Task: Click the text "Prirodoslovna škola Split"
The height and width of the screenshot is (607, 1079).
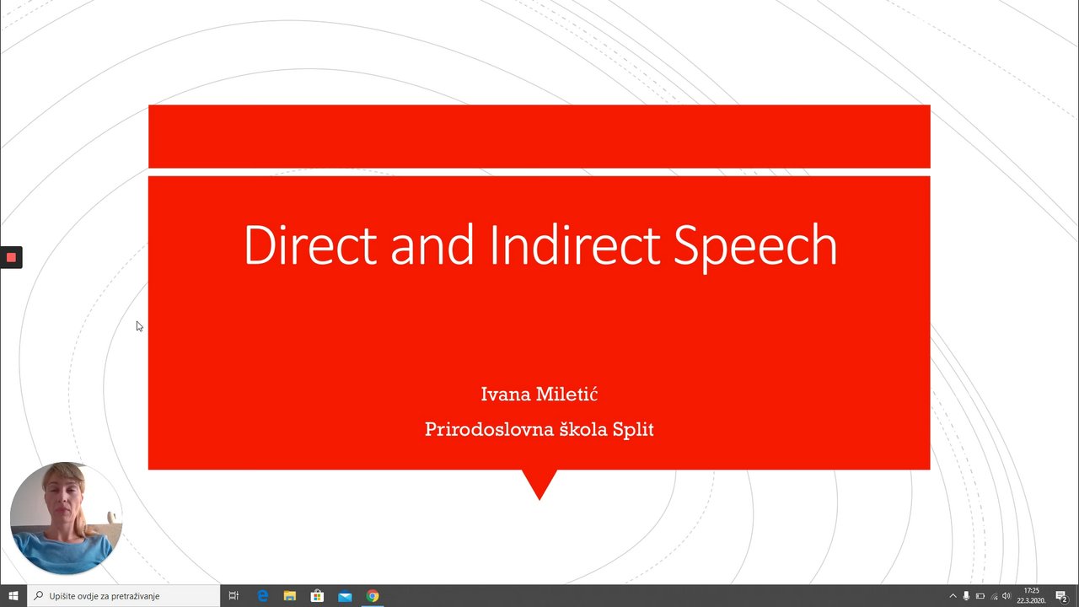Action: coord(539,429)
